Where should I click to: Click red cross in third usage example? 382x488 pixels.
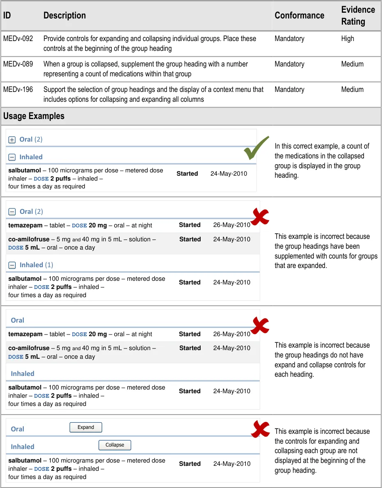(x=260, y=325)
